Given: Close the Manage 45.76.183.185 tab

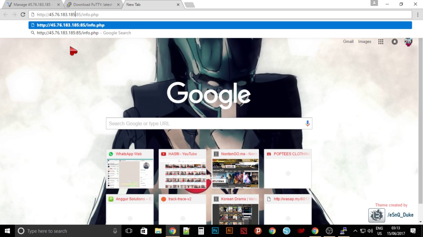Looking at the screenshot, I should point(58,5).
